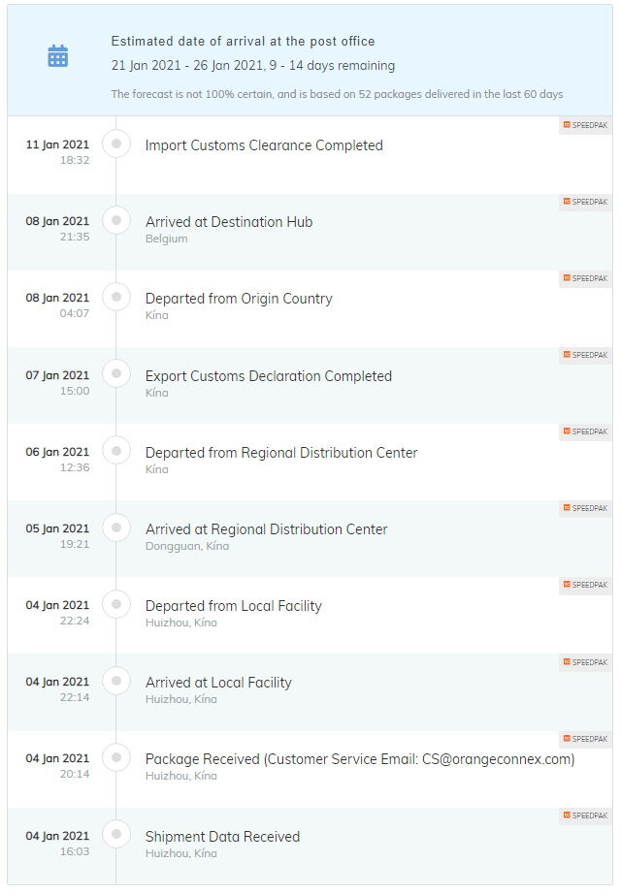The width and height of the screenshot is (621, 895).
Task: Select timeline marker for Export Customs Declaration Completed
Action: [116, 373]
